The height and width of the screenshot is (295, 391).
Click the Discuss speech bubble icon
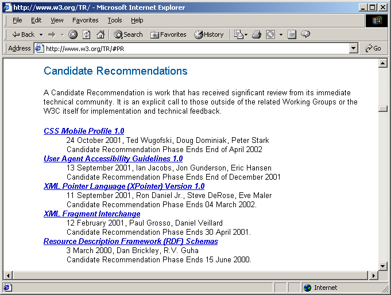(x=305, y=34)
